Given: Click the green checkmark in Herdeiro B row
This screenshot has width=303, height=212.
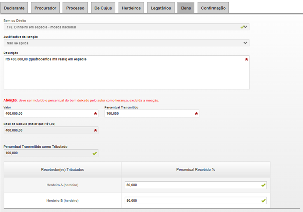Looking at the screenshot, I should [x=263, y=201].
